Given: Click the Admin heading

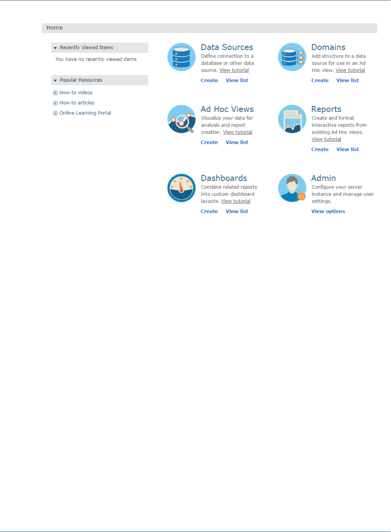Looking at the screenshot, I should 324,178.
